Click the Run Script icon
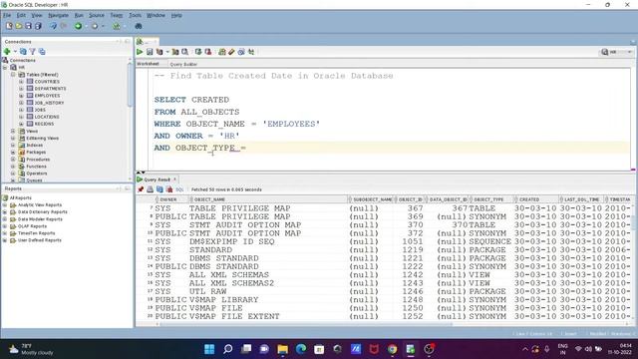638x359 pixels. [150, 52]
